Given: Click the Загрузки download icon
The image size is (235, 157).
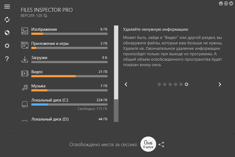Looking at the screenshot, I should click(x=24, y=59).
